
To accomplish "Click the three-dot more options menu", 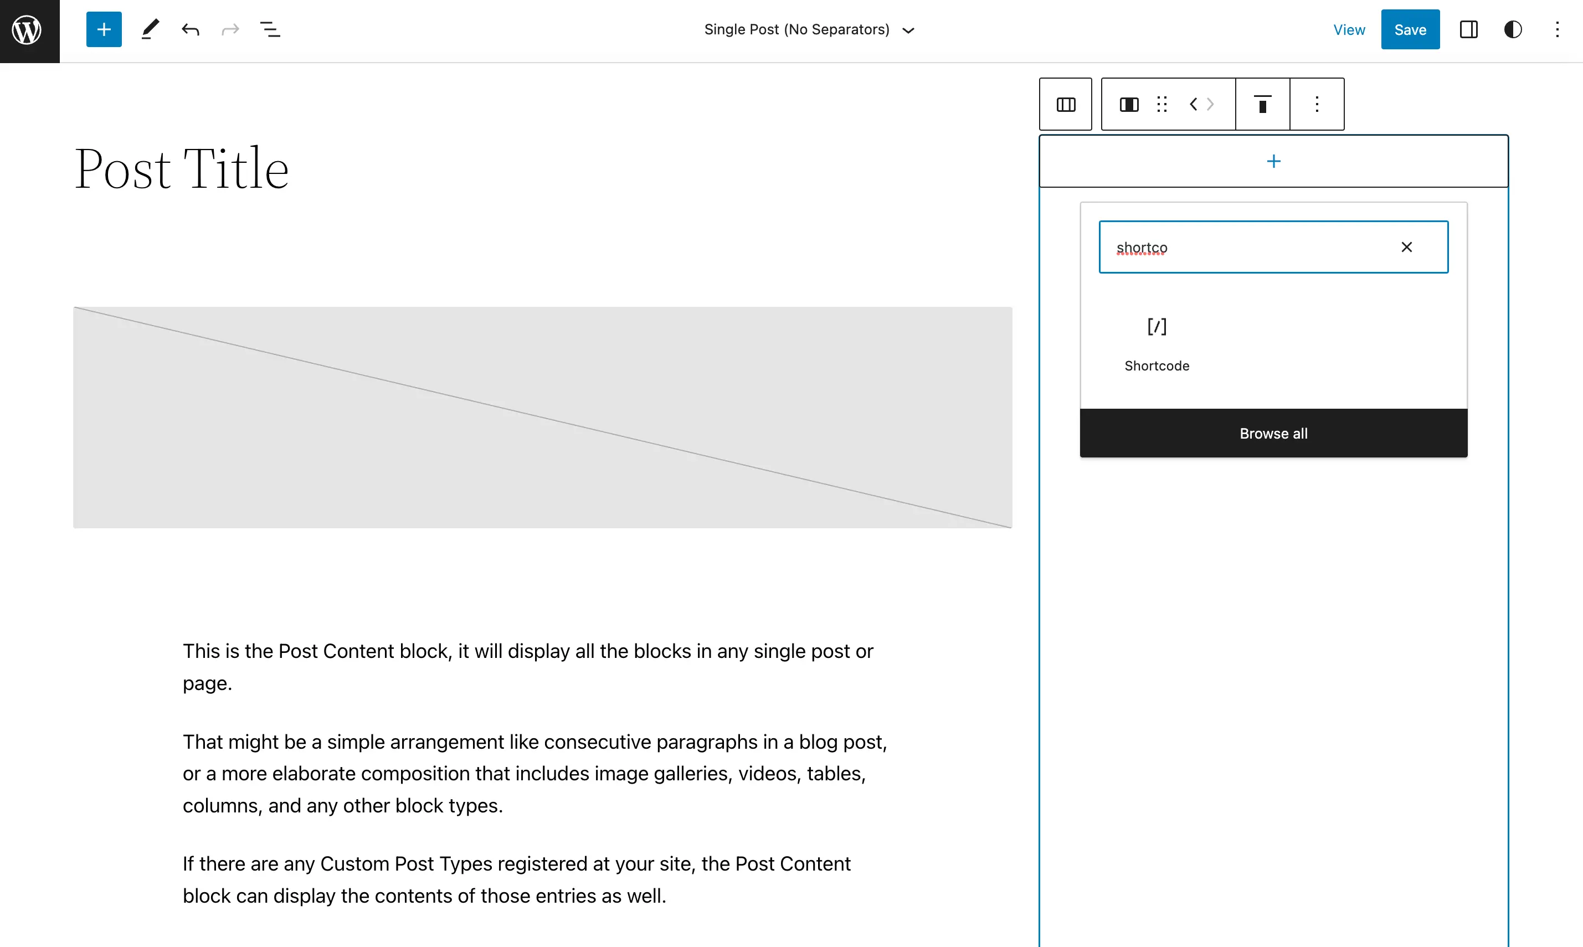I will click(1557, 29).
